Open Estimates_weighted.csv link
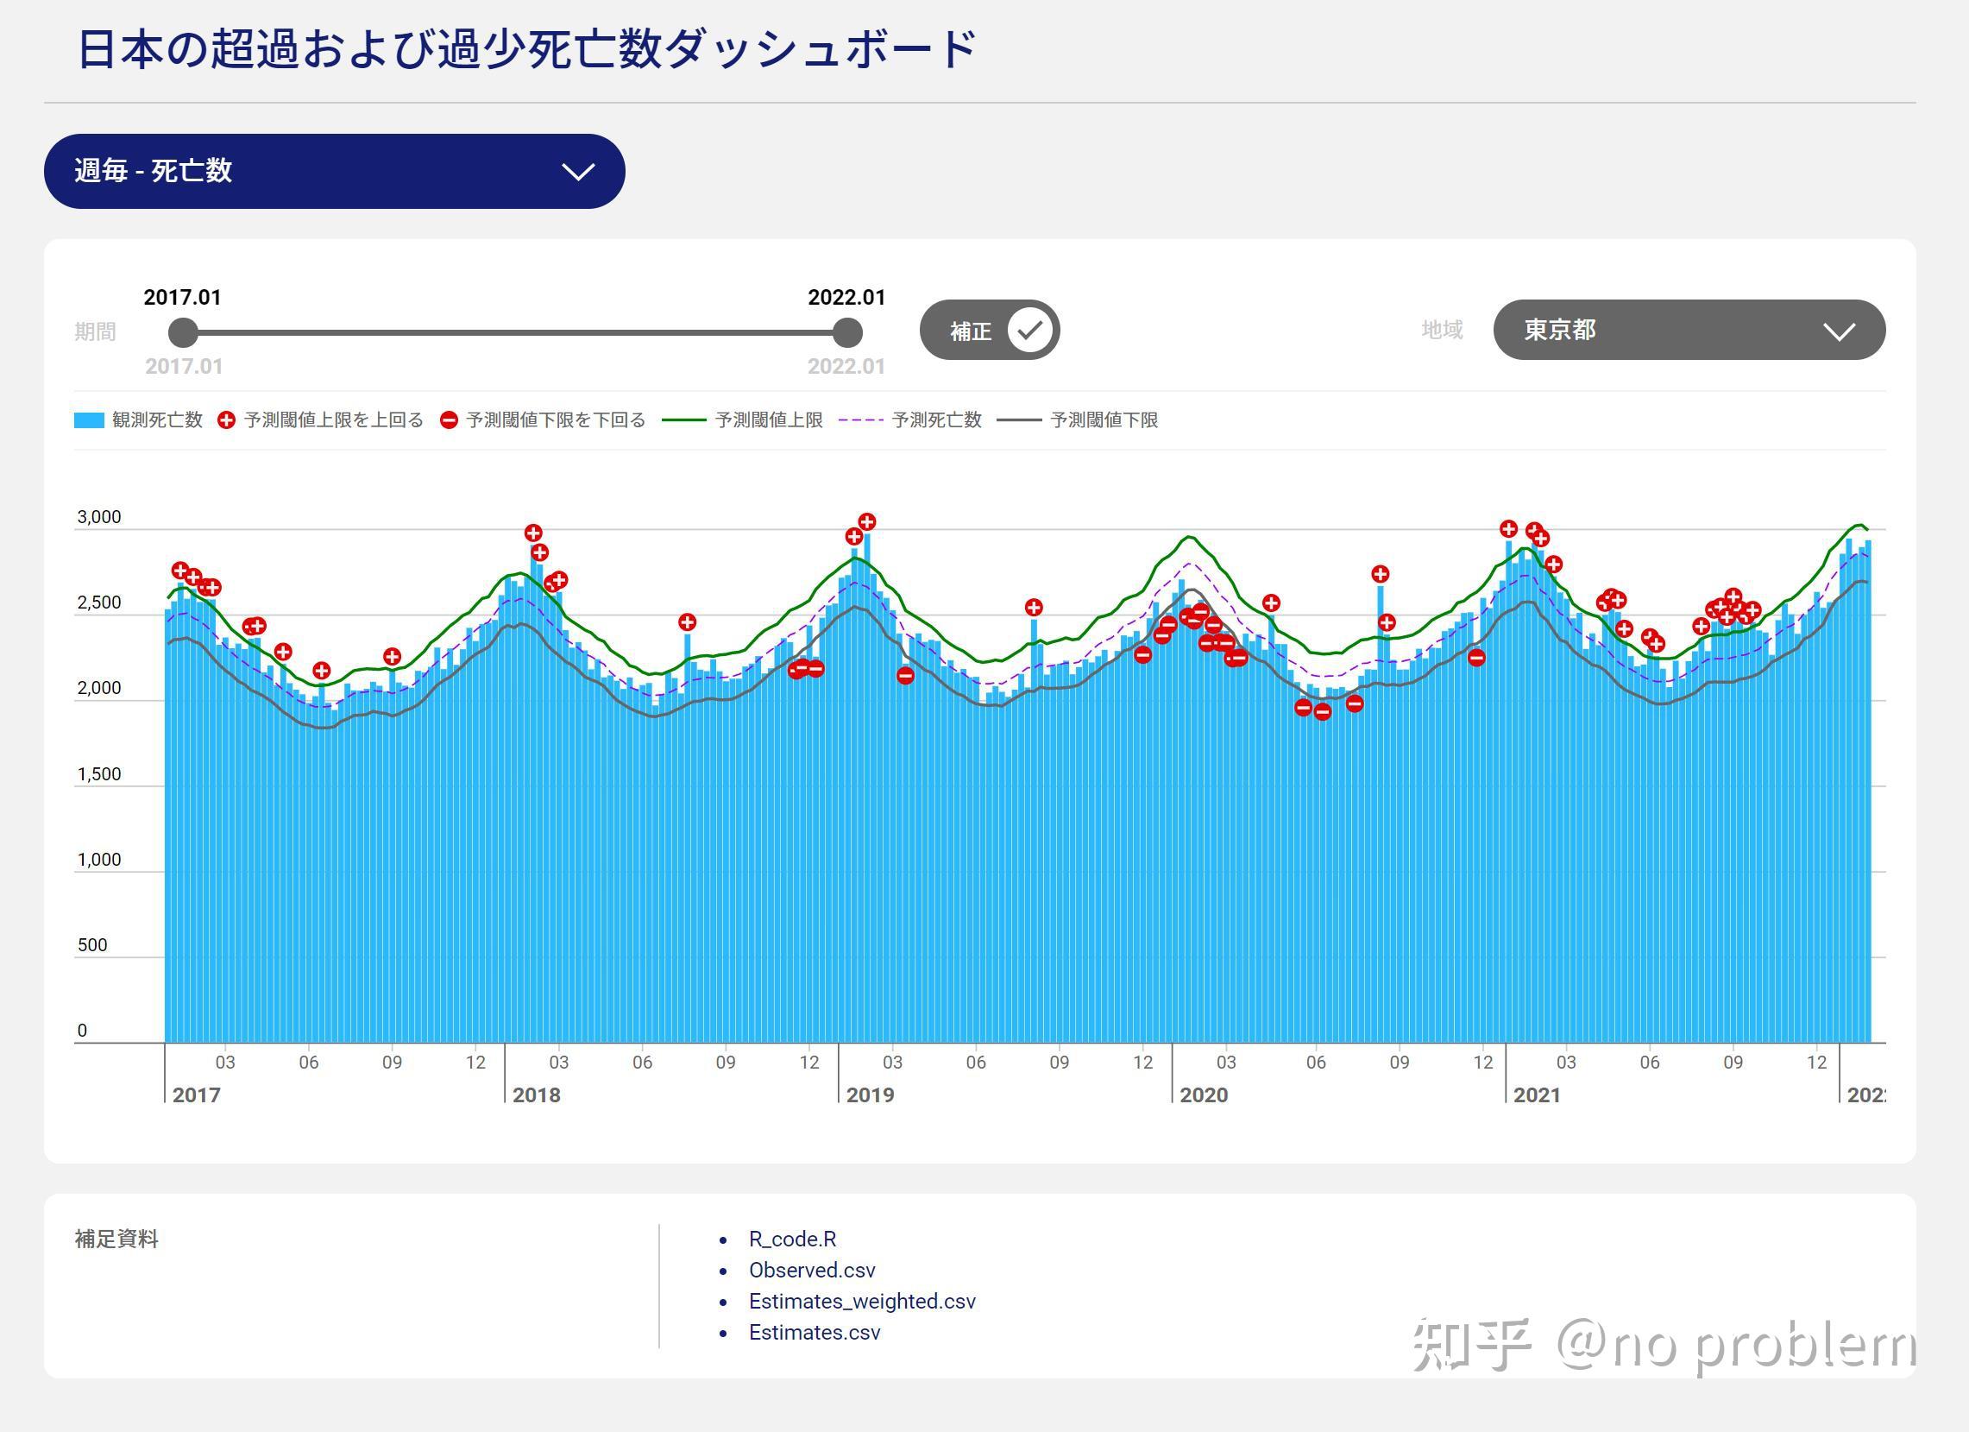Image resolution: width=1969 pixels, height=1432 pixels. [x=861, y=1302]
